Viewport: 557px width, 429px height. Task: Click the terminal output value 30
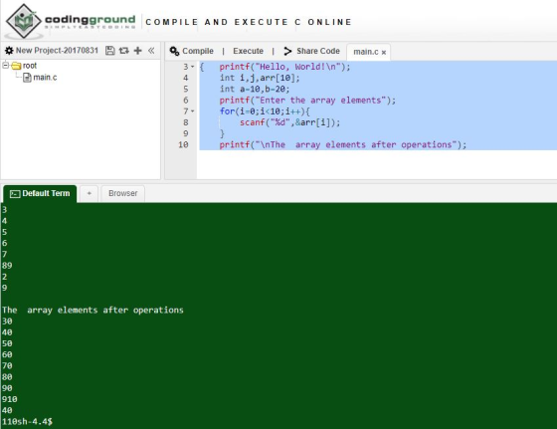coord(7,322)
